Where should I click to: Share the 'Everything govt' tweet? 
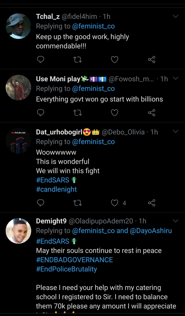tap(152, 113)
